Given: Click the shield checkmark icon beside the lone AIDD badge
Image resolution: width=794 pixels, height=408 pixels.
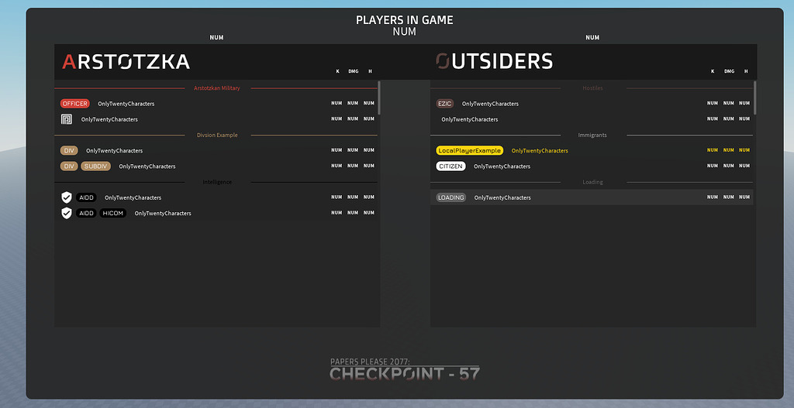Looking at the screenshot, I should pyautogui.click(x=67, y=197).
